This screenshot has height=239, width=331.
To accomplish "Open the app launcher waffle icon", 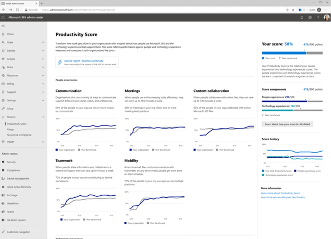I will [x=3, y=17].
